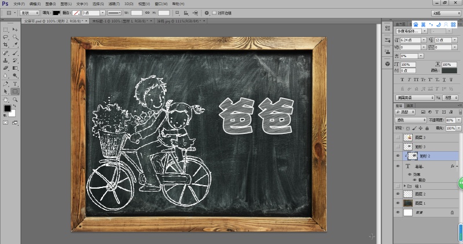Select the Zoom tool

(15, 100)
